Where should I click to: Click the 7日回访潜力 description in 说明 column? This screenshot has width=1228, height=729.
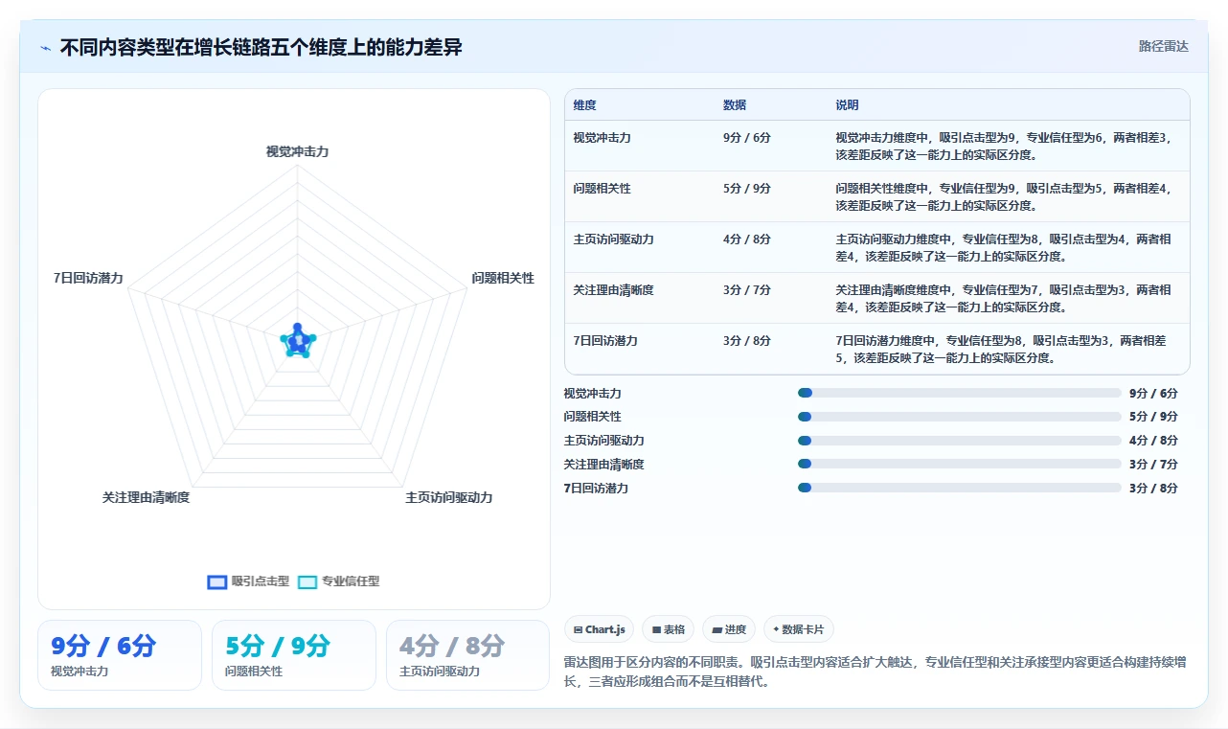(1001, 349)
